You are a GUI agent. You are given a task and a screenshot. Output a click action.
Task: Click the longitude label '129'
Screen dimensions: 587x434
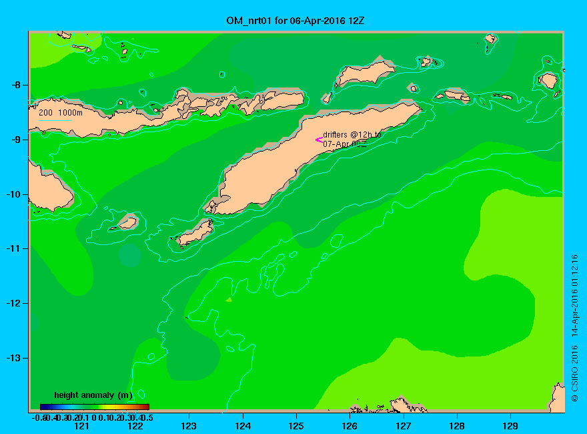(x=510, y=426)
